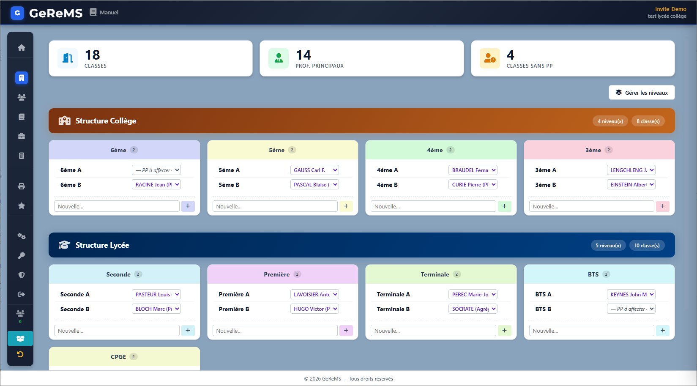Open PP dropdown for 3ème B
The width and height of the screenshot is (697, 386).
click(631, 184)
